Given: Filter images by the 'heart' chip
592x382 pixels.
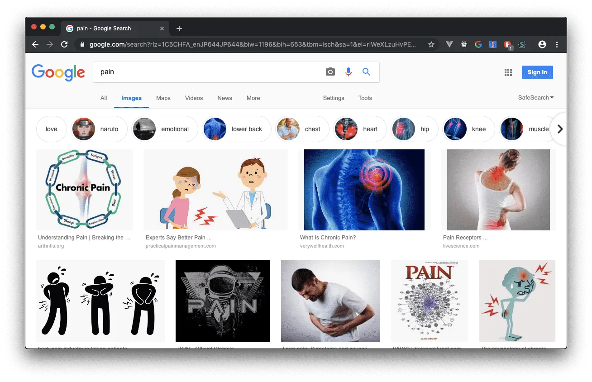Looking at the screenshot, I should pos(360,129).
